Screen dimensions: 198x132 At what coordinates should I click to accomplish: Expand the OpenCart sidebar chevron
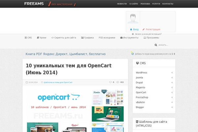point(172,92)
